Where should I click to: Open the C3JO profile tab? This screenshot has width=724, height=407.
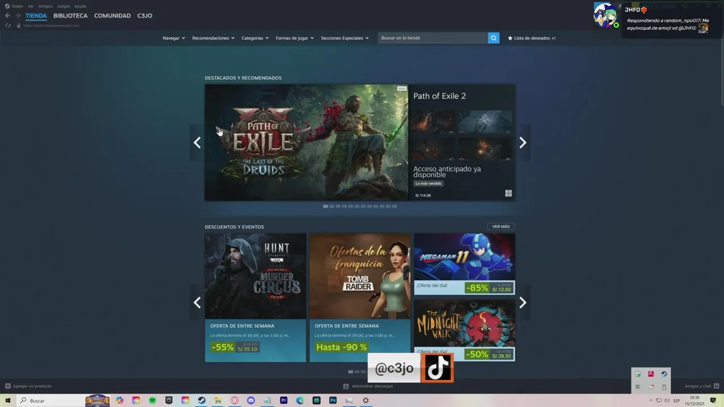pyautogui.click(x=145, y=16)
